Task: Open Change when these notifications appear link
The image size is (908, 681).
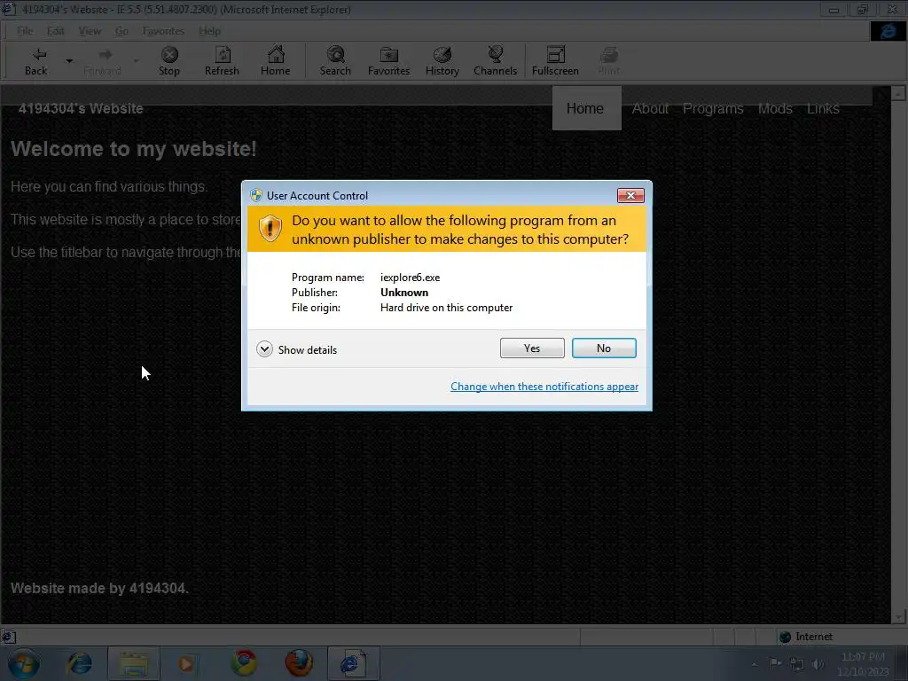Action: tap(544, 387)
